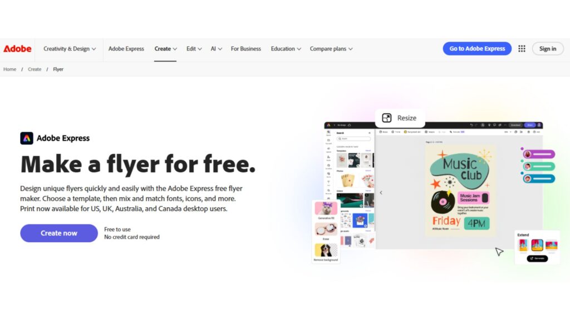Viewport: 570px width, 320px height.
Task: Click the Generate button under Extend
Action: coord(537,258)
